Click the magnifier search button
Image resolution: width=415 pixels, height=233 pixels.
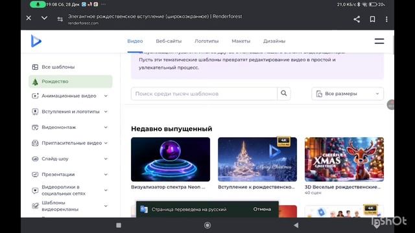click(x=284, y=93)
